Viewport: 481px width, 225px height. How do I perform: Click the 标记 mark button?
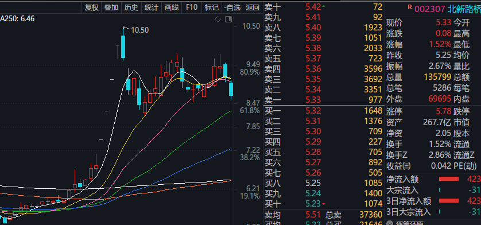coord(212,7)
